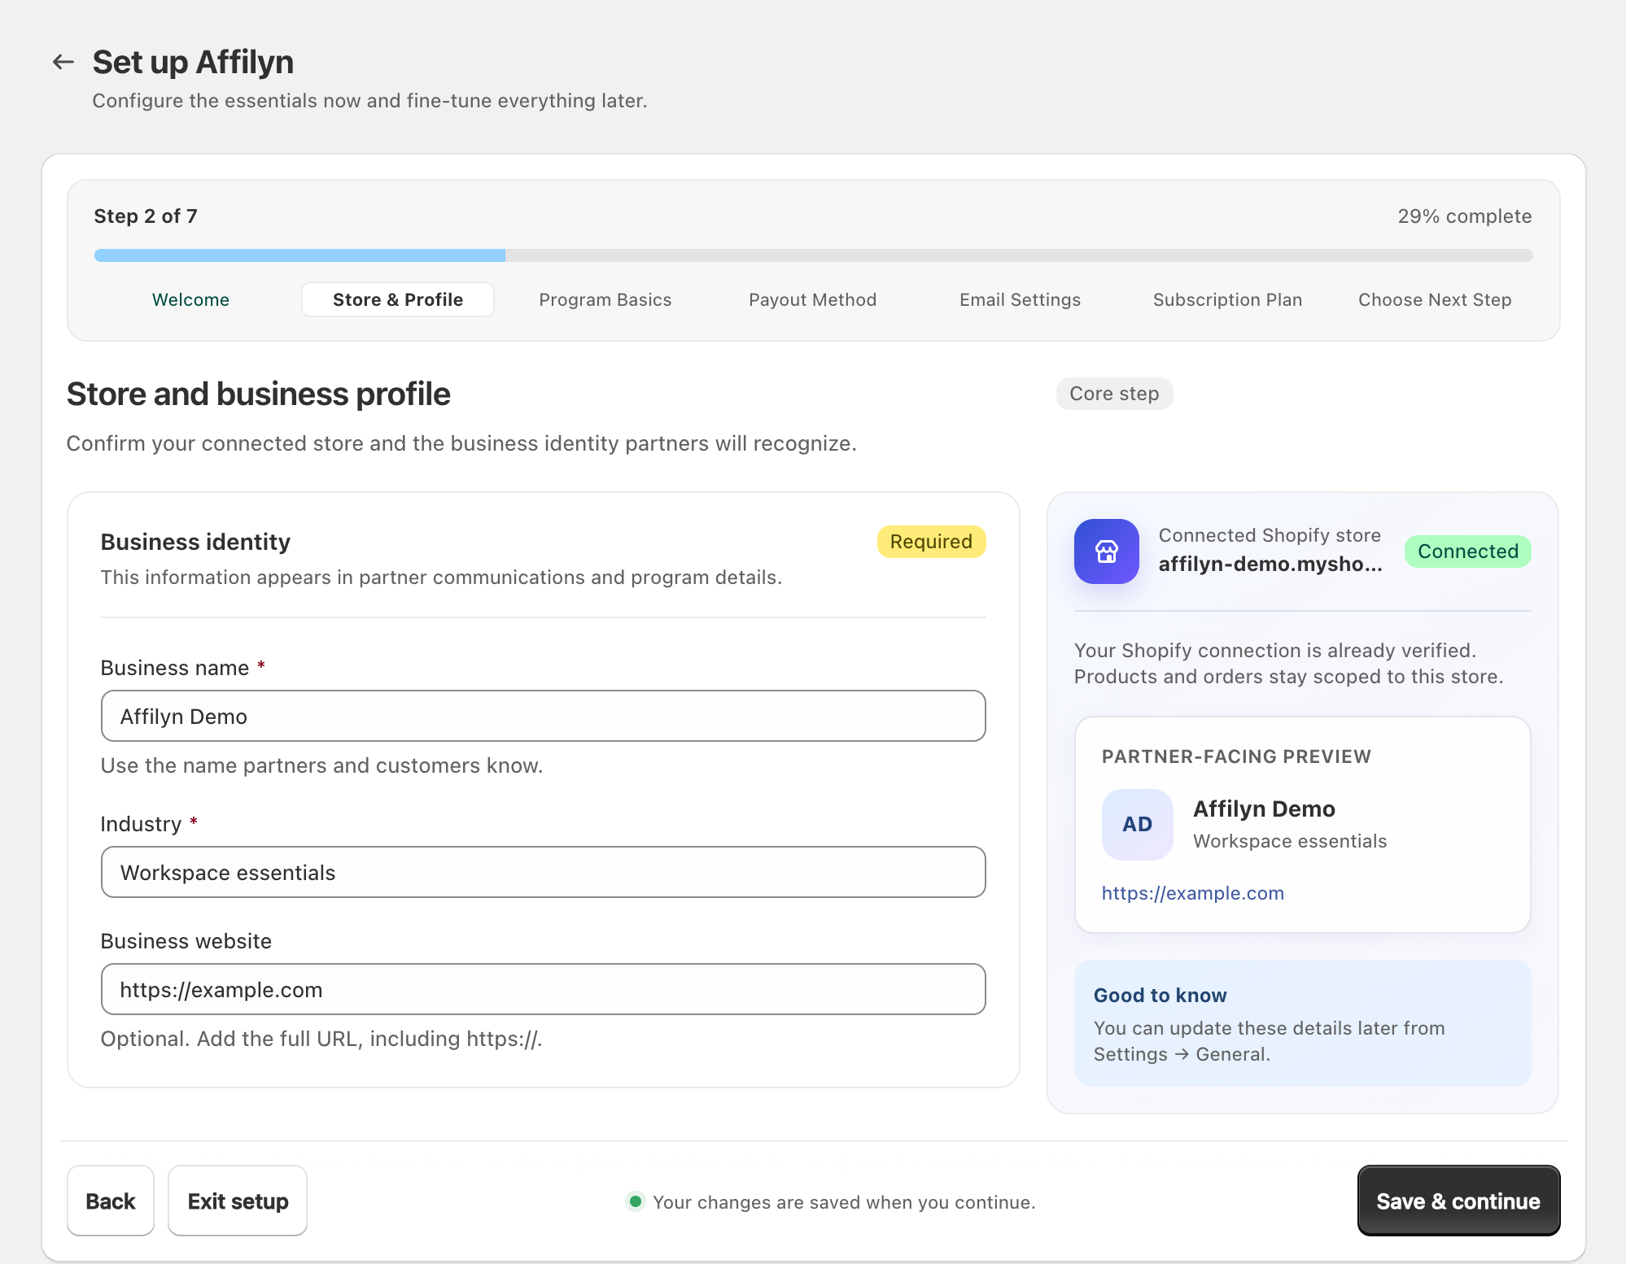1626x1264 pixels.
Task: Click 'Optional. Add the full URL' hint
Action: (321, 1039)
